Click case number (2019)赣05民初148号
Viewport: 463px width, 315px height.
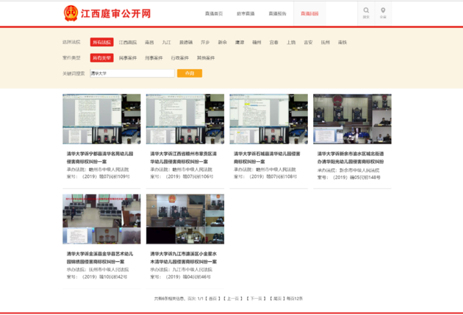pyautogui.click(x=356, y=177)
